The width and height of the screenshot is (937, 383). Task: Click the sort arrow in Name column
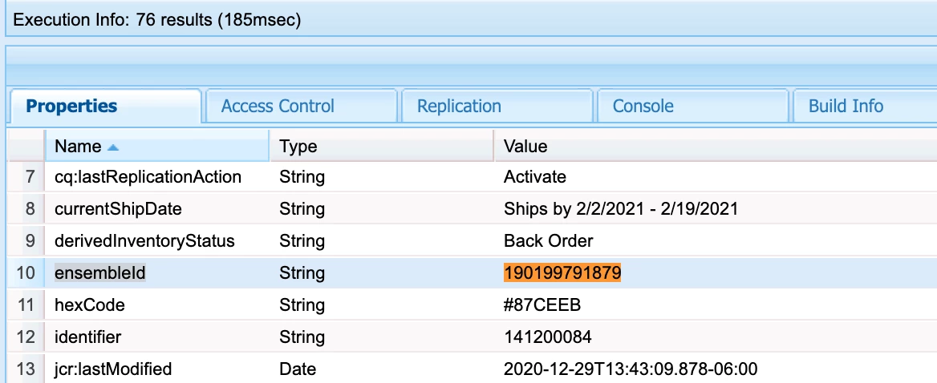click(112, 147)
